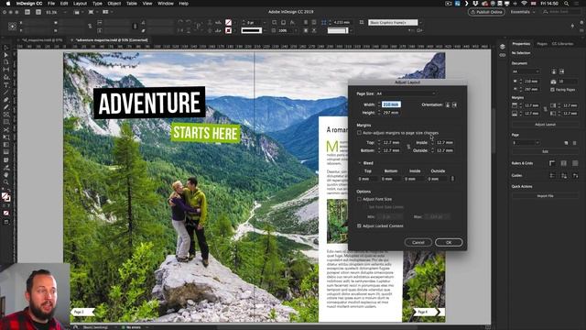Click the Wi-Fi icon in menu bar
The height and width of the screenshot is (330, 586).
tap(524, 4)
